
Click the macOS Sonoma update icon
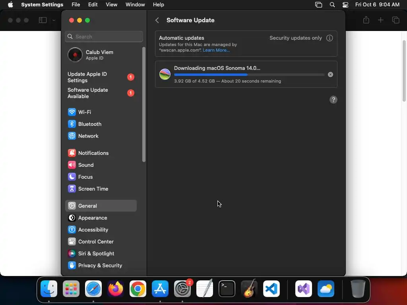pyautogui.click(x=165, y=74)
